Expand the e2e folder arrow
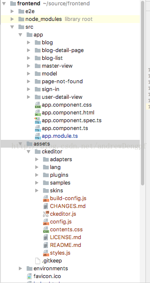 point(12,11)
